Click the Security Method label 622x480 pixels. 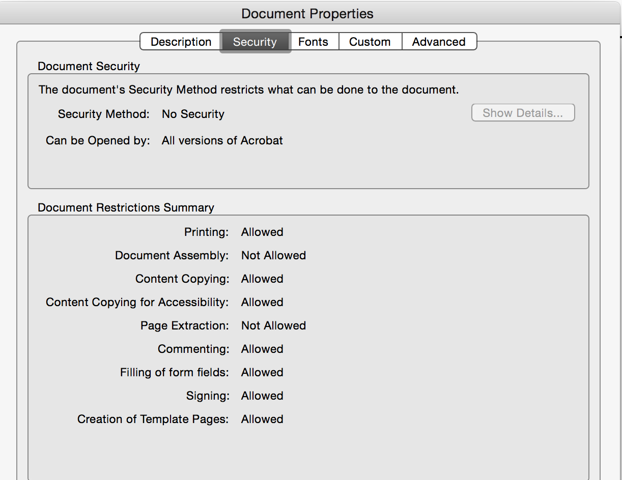pyautogui.click(x=104, y=114)
